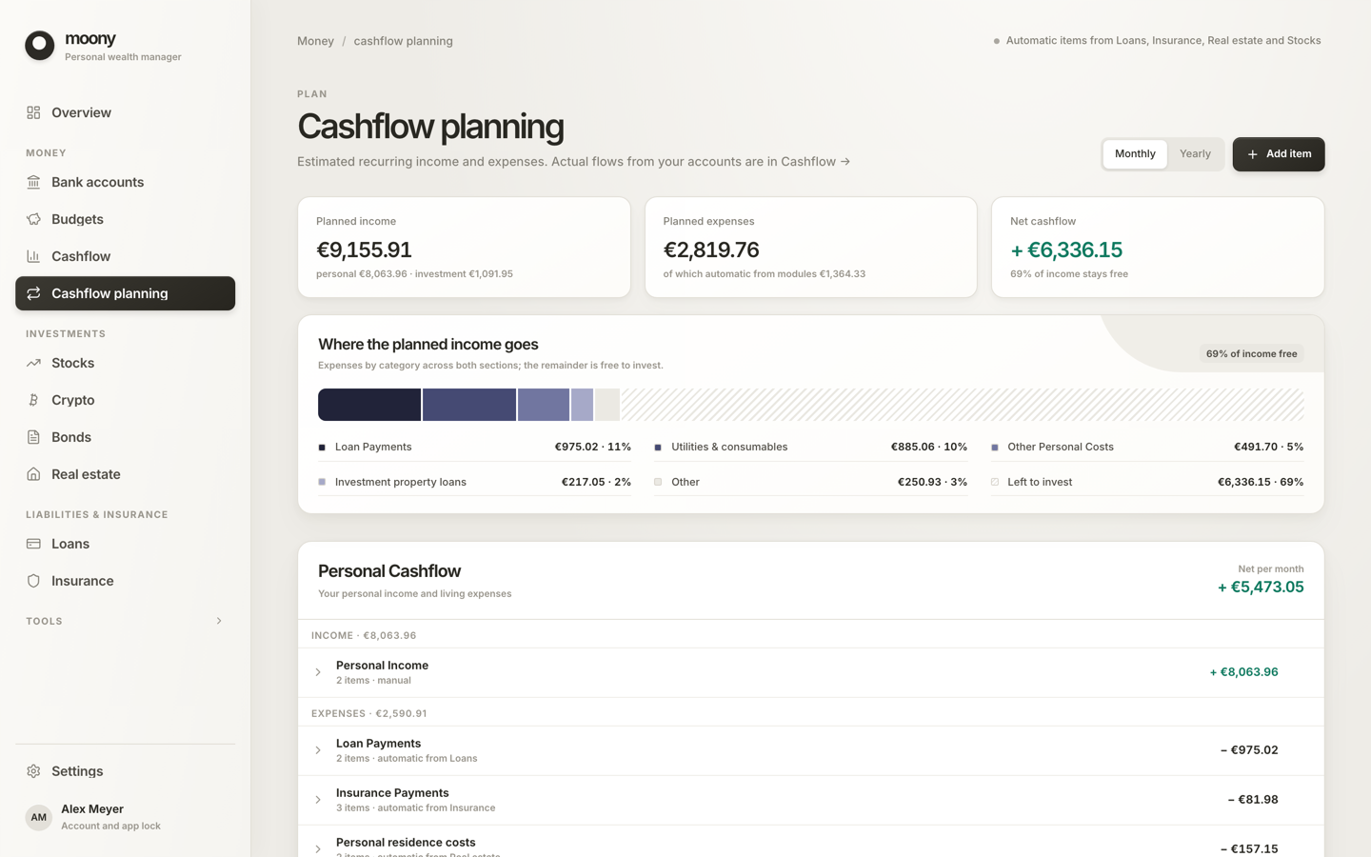Click the 'Left to invest' legend row

tap(1147, 482)
